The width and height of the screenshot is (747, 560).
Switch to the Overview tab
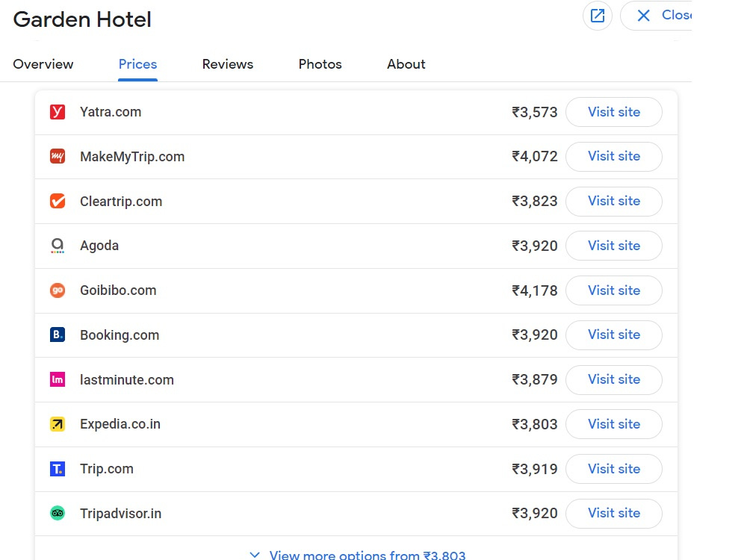click(x=43, y=64)
